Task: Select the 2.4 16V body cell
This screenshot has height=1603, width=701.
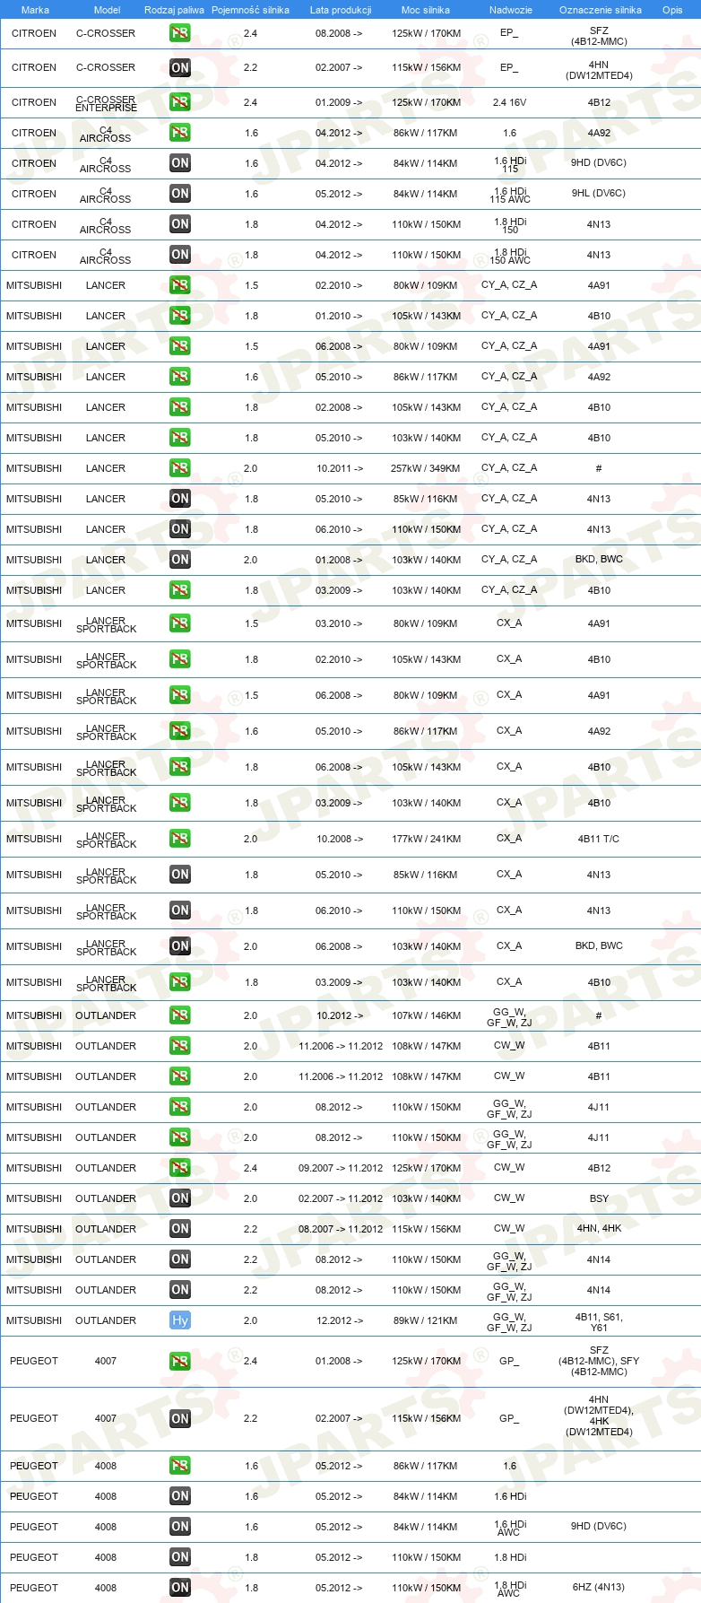Action: click(x=509, y=102)
